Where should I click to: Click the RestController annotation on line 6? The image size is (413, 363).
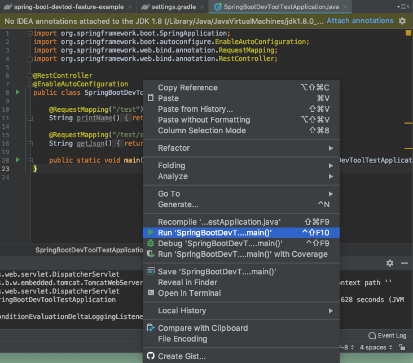pos(63,76)
